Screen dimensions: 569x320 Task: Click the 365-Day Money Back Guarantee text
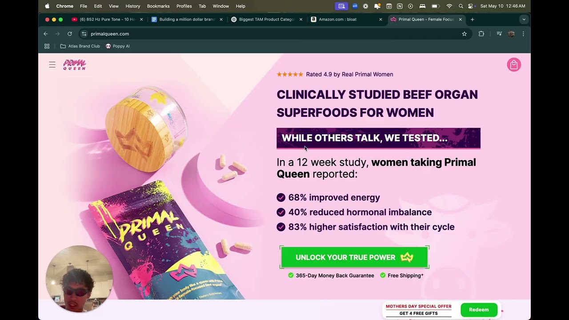[x=335, y=276]
